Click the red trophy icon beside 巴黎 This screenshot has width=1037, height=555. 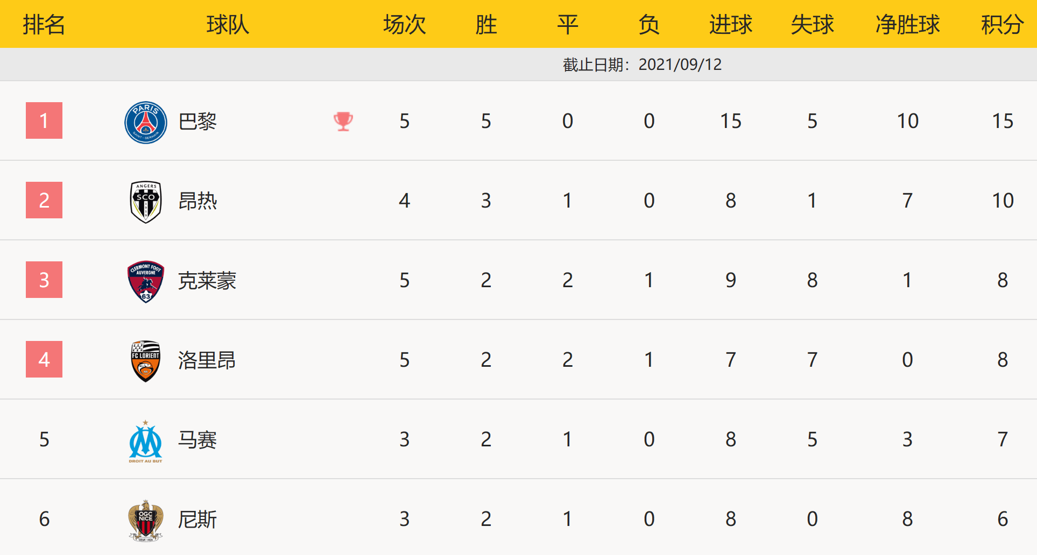[x=343, y=121]
